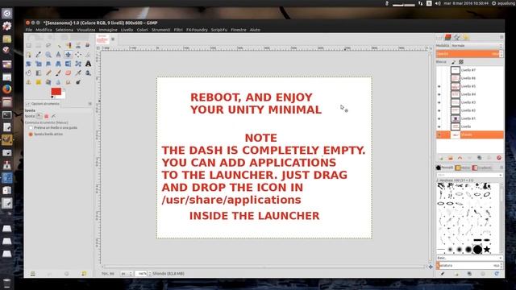Select the Crop tool

(88, 55)
